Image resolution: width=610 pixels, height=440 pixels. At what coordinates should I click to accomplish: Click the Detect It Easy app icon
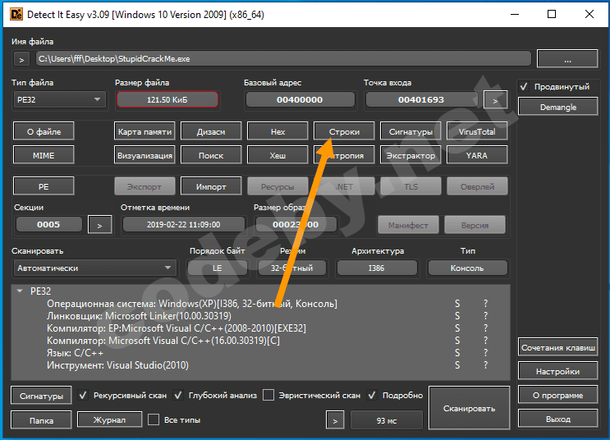16,15
